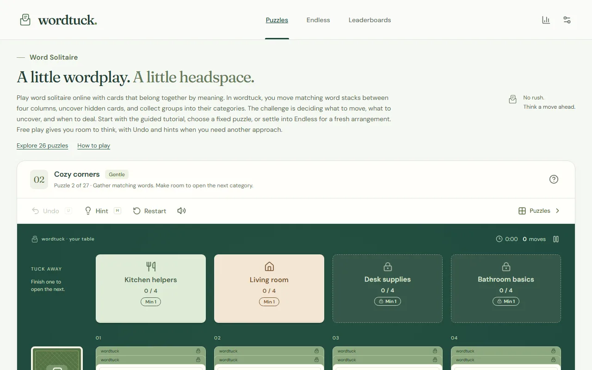Toggle the sound speaker icon
592x370 pixels.
(x=181, y=211)
